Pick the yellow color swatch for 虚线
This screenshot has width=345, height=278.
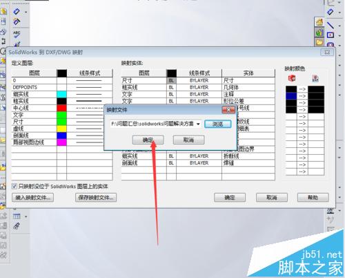click(x=61, y=129)
